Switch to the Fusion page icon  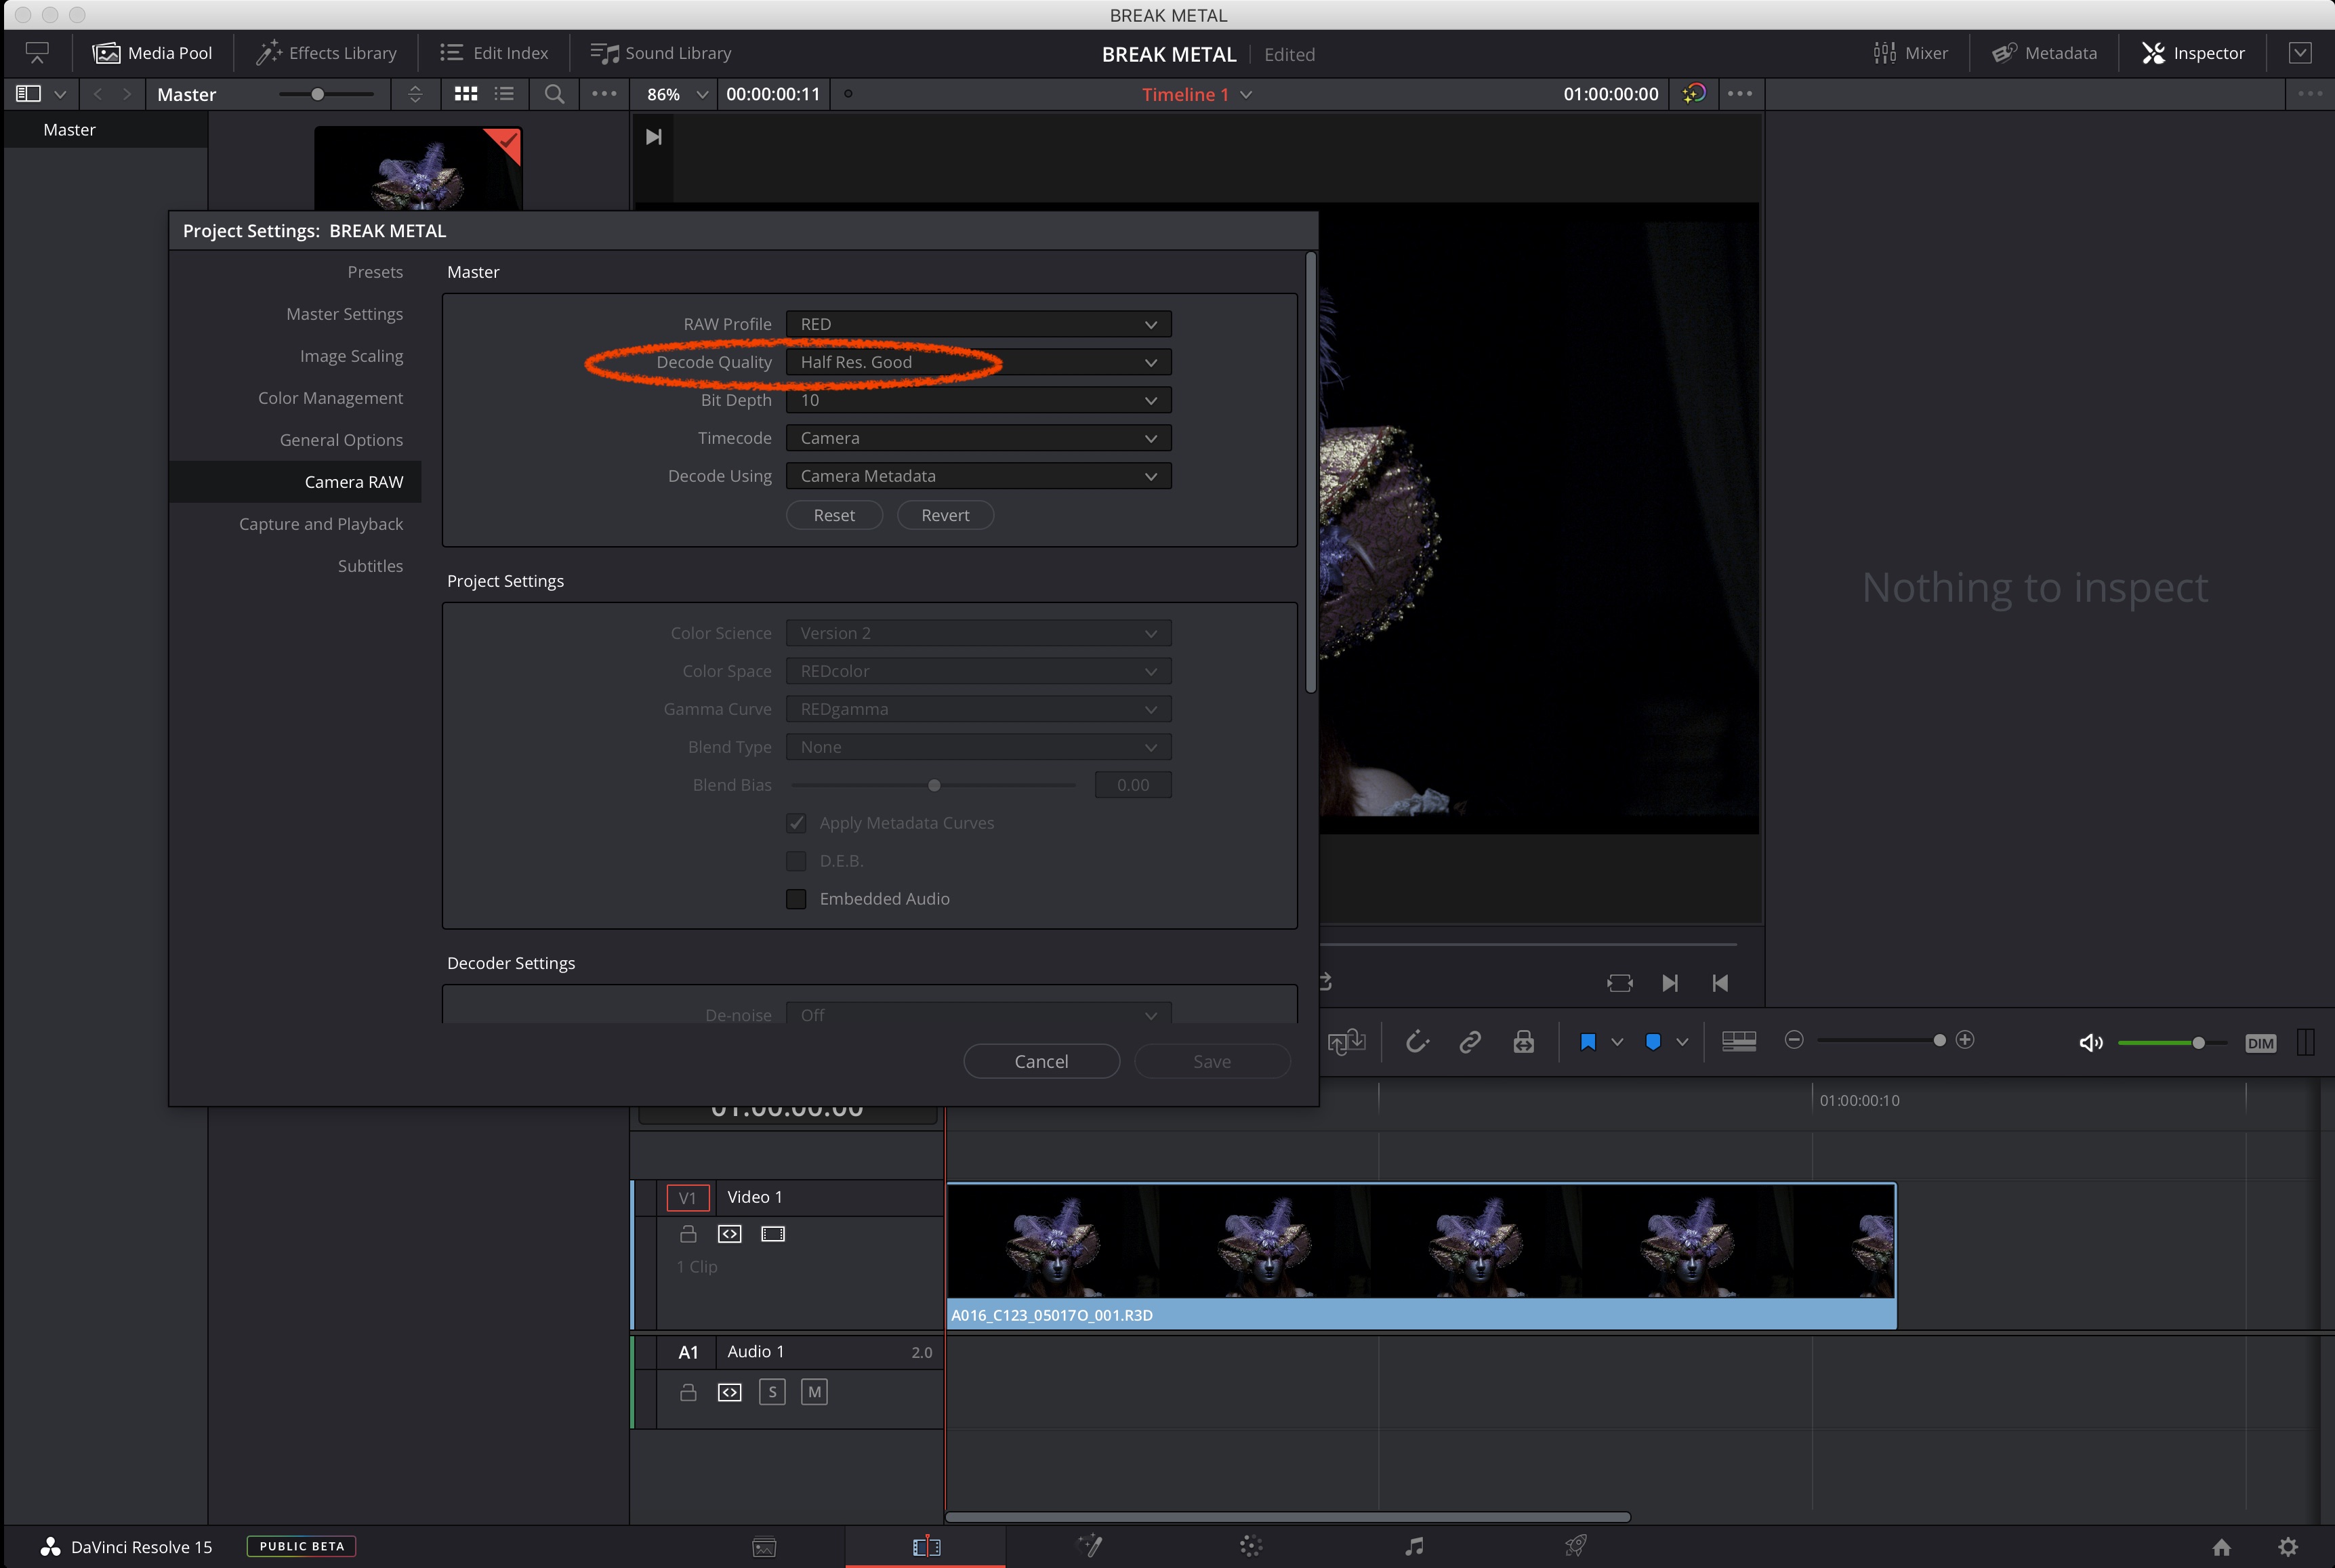[1089, 1546]
